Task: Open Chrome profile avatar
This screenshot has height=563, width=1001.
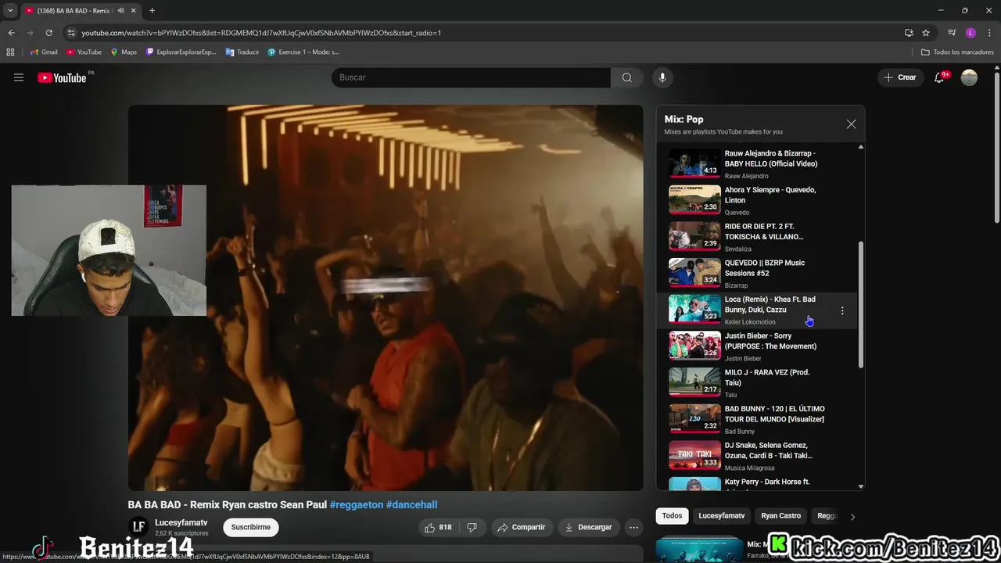Action: (971, 33)
